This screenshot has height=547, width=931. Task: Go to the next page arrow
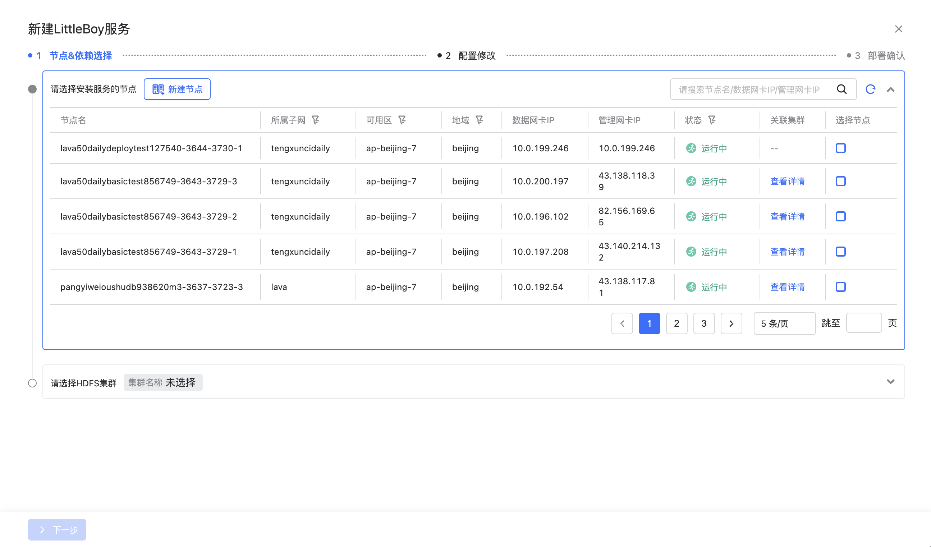point(731,323)
